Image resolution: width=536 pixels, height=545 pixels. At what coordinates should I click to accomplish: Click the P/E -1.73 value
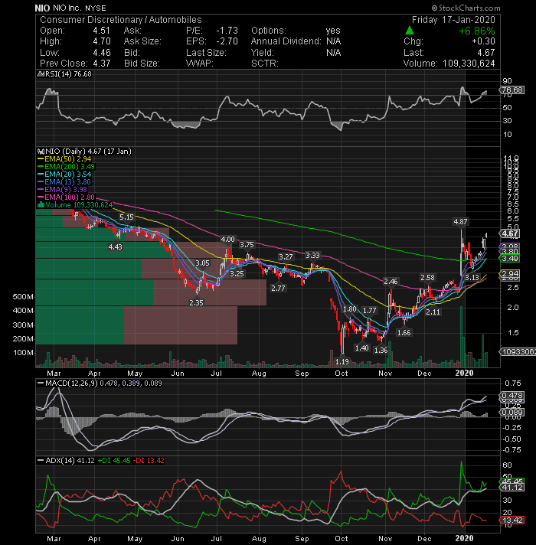[227, 31]
